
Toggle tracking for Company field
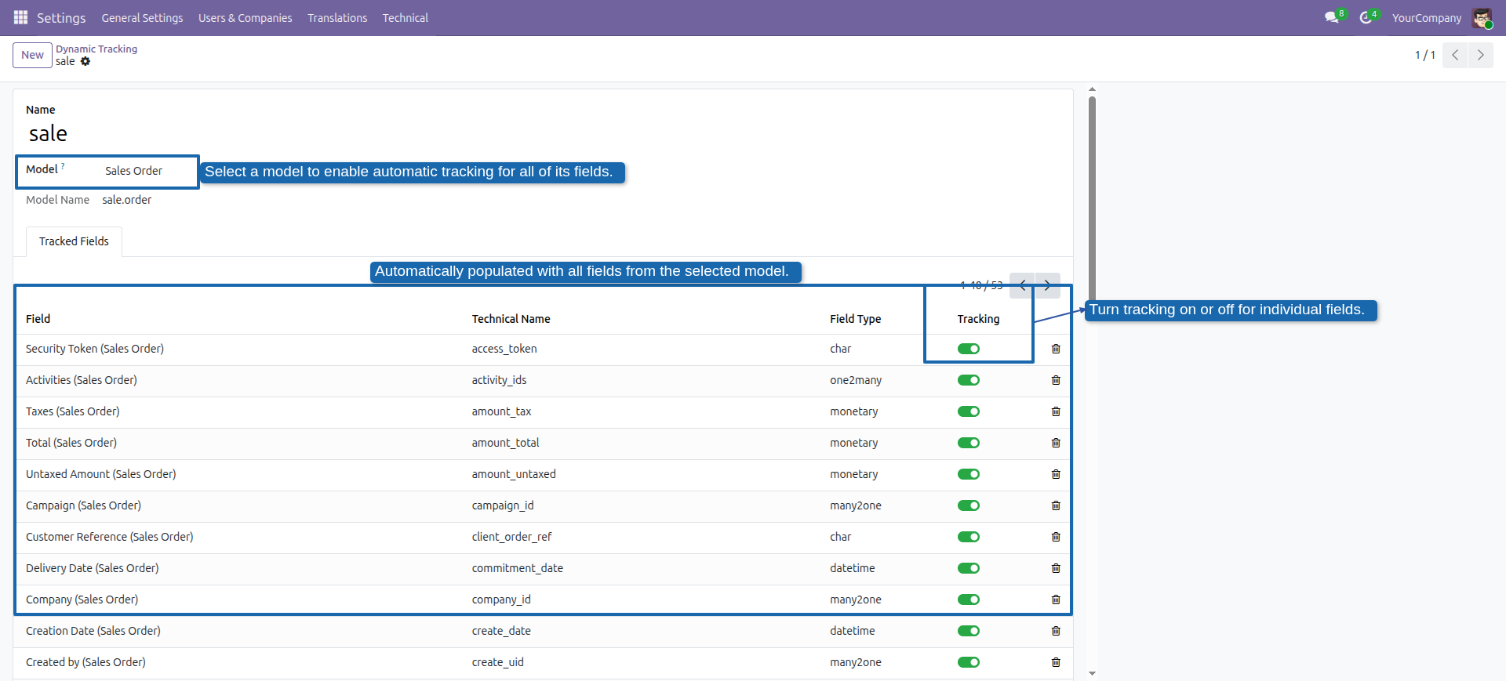click(x=969, y=599)
